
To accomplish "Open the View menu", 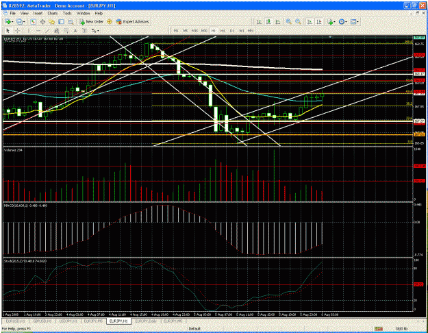I will [x=24, y=13].
